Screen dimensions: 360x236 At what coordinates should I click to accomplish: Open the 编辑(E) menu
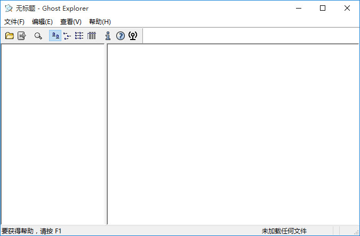click(42, 22)
